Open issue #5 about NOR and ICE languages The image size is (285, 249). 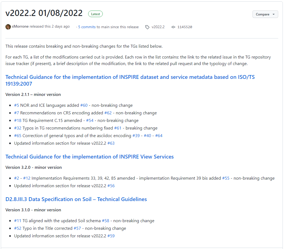(17, 105)
